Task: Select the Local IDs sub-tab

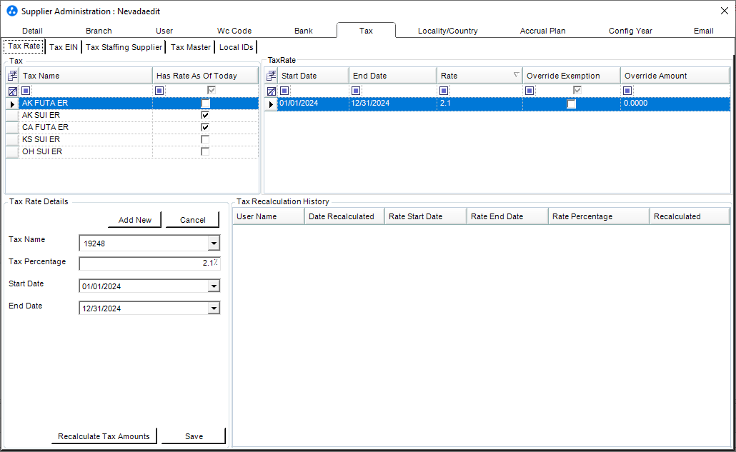Action: [x=236, y=47]
